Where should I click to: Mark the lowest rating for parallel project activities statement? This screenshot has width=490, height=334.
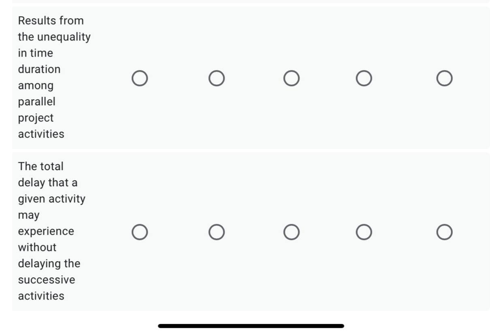point(140,78)
